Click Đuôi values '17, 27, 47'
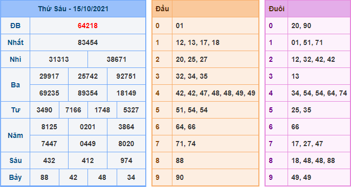This screenshot has height=187, width=351. tap(307, 144)
